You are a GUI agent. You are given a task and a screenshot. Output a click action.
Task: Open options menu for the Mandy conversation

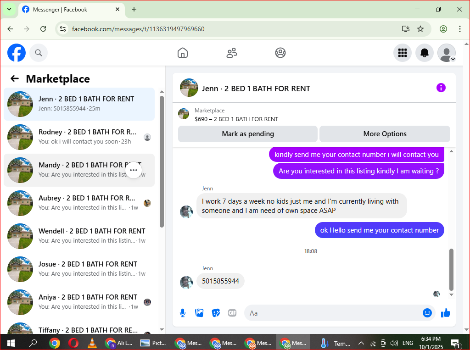134,170
